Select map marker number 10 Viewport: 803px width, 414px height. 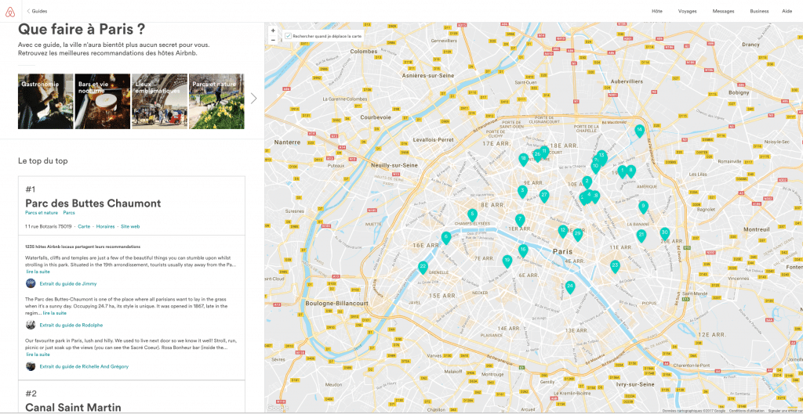[595, 166]
